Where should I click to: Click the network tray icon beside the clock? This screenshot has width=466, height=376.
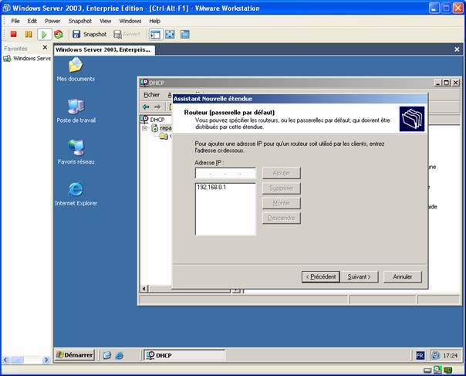tap(436, 355)
